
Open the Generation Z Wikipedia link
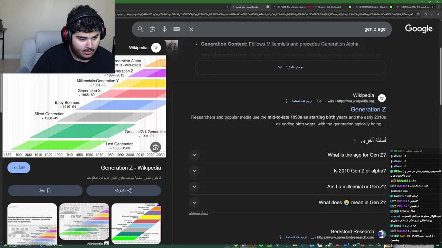pos(368,110)
